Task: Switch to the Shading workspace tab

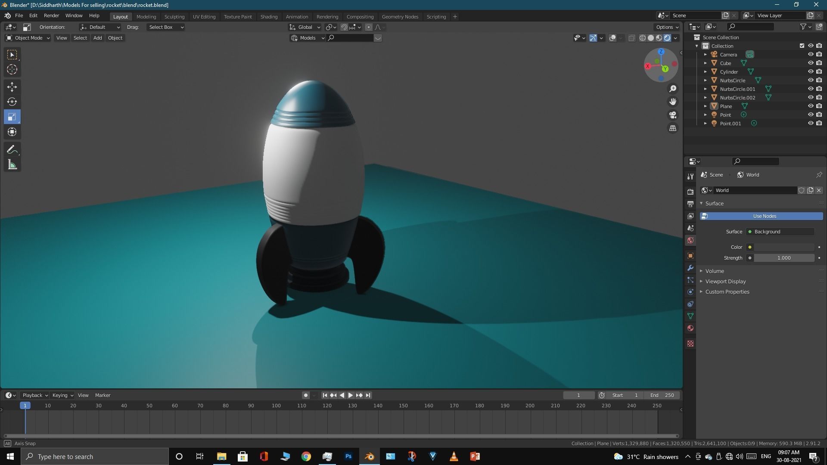Action: point(269,17)
